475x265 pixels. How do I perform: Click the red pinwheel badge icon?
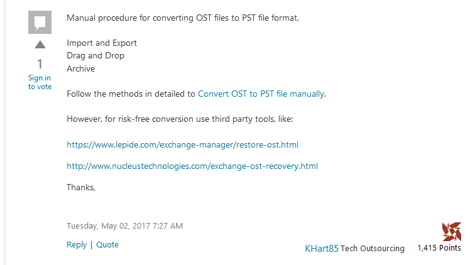pyautogui.click(x=451, y=231)
